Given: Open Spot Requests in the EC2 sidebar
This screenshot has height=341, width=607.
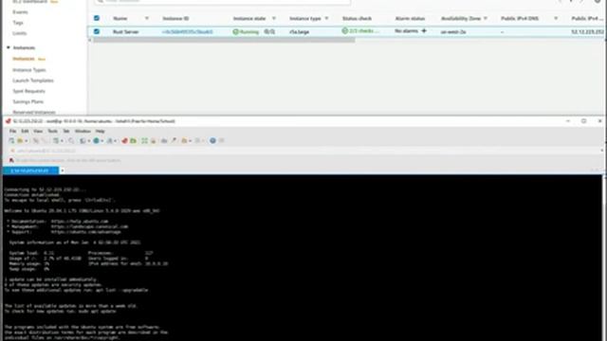Looking at the screenshot, I should pos(28,91).
